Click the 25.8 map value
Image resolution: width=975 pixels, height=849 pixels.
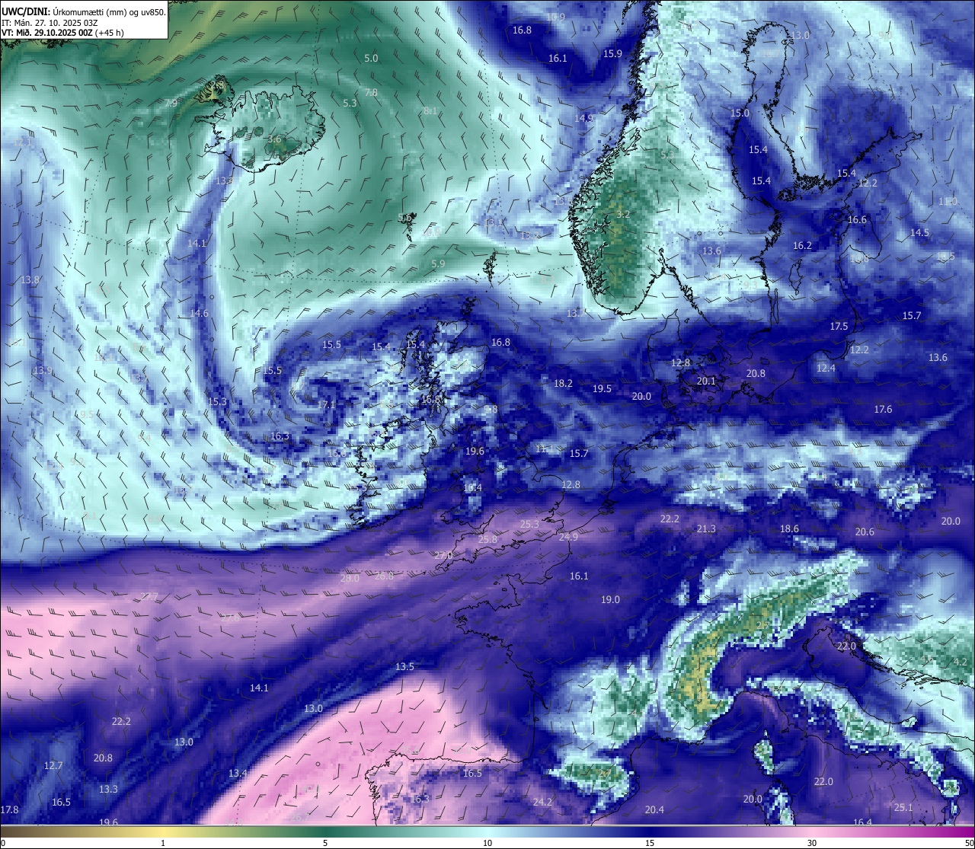487,539
